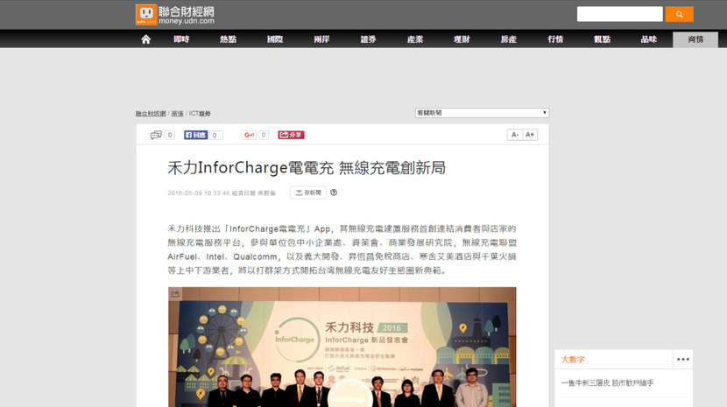
Task: Click the orange search magnifier button
Action: click(x=679, y=14)
